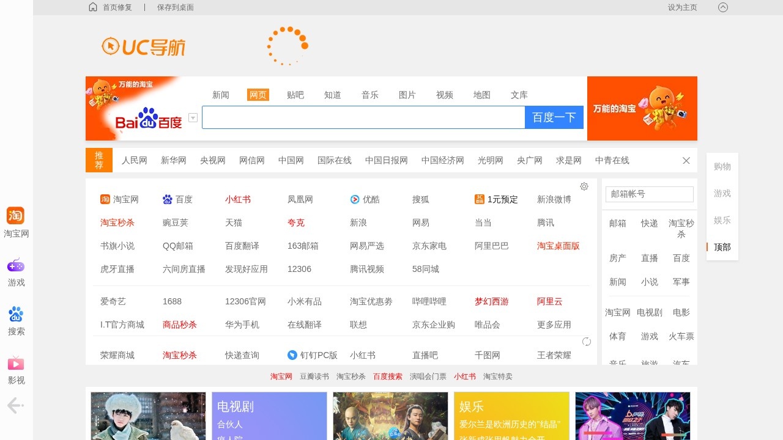The image size is (783, 440).
Task: Open the right 万能的淘宝 banner
Action: click(642, 108)
